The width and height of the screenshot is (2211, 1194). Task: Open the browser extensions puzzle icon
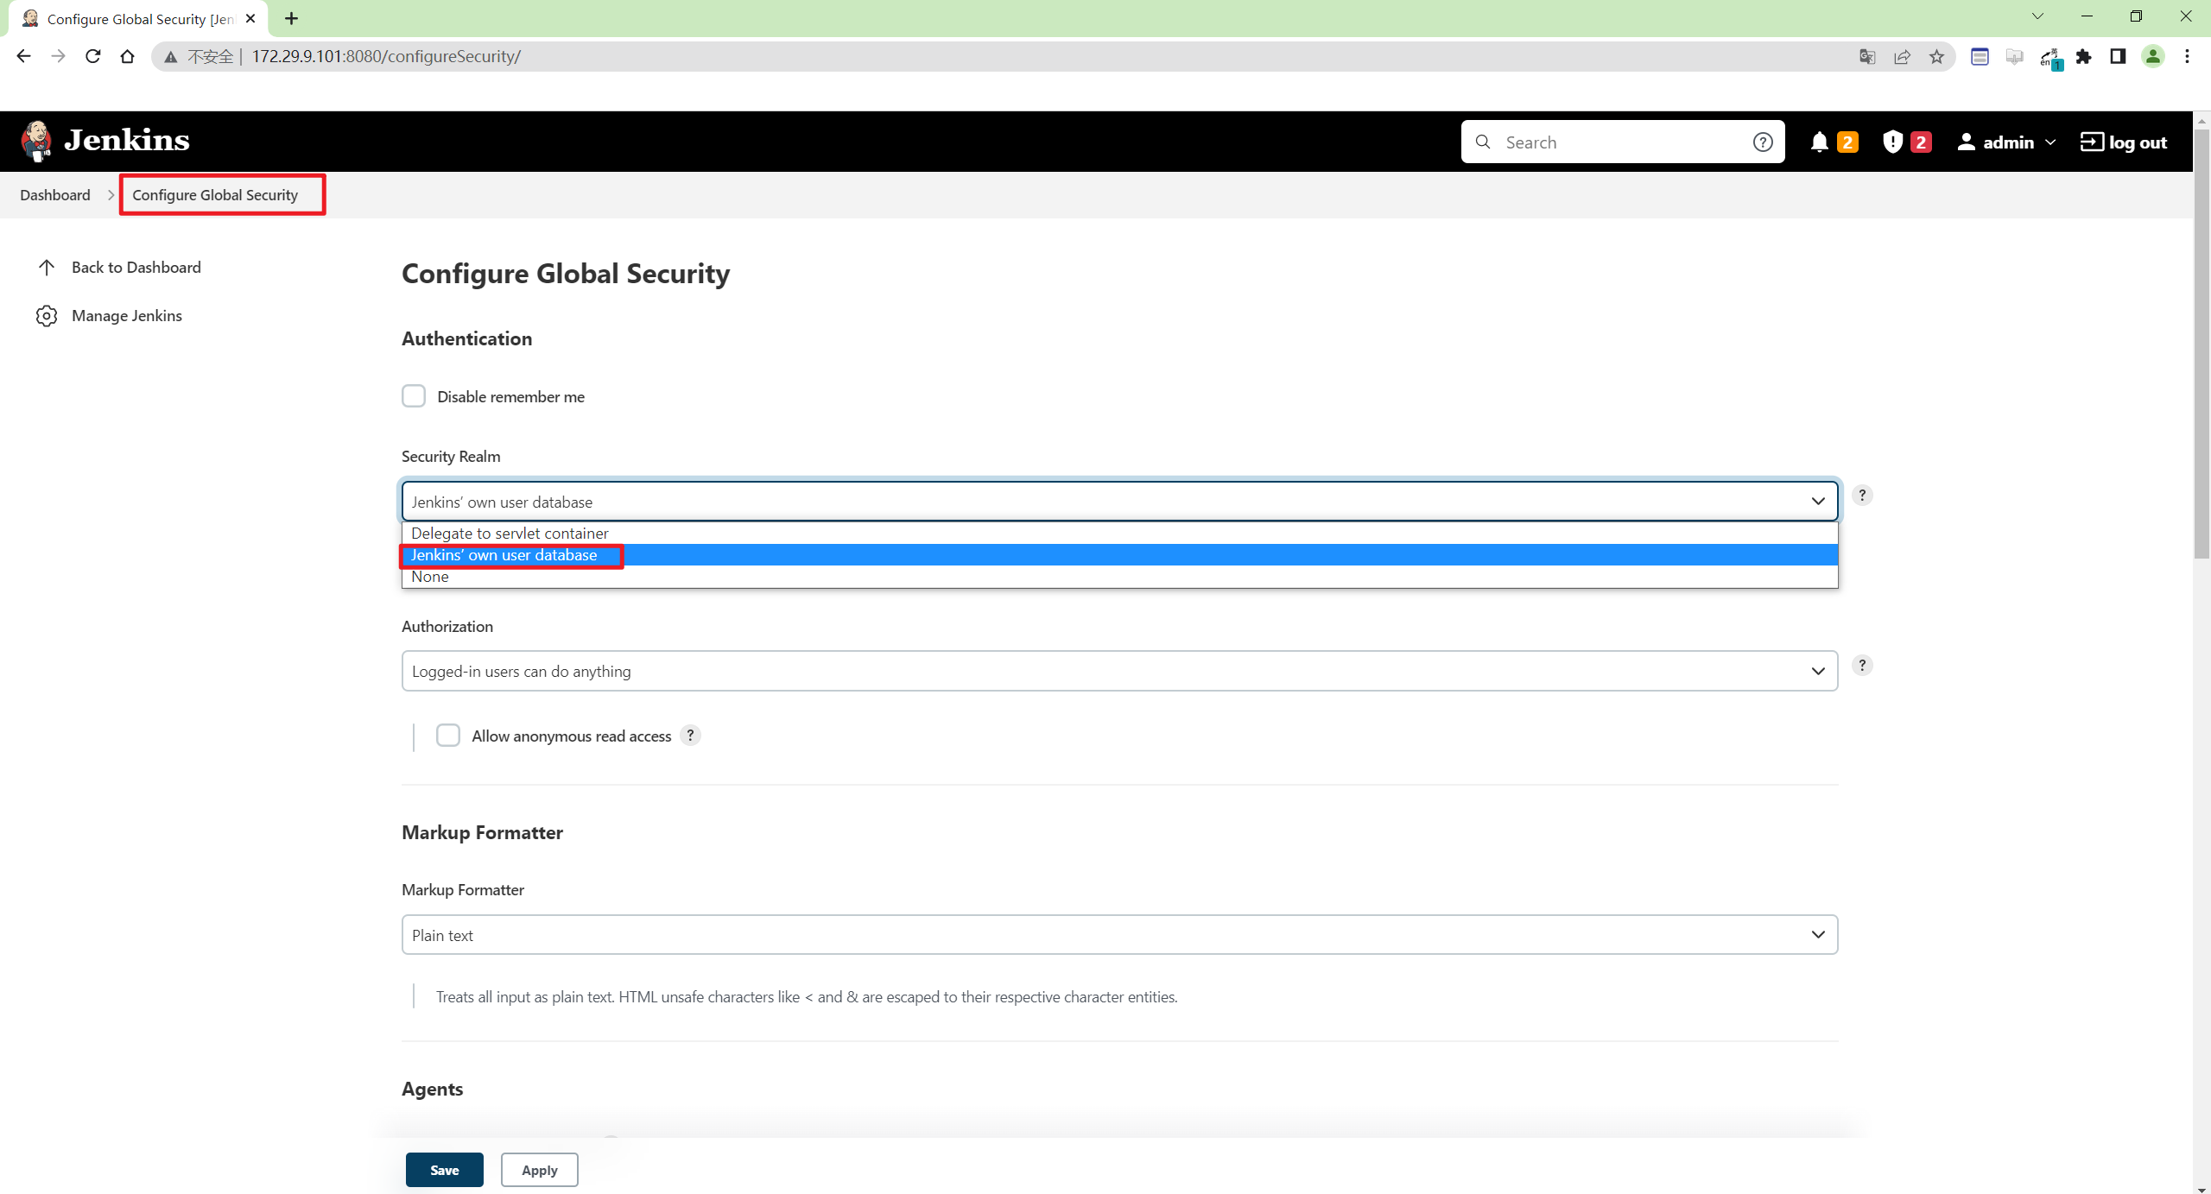pos(2084,57)
